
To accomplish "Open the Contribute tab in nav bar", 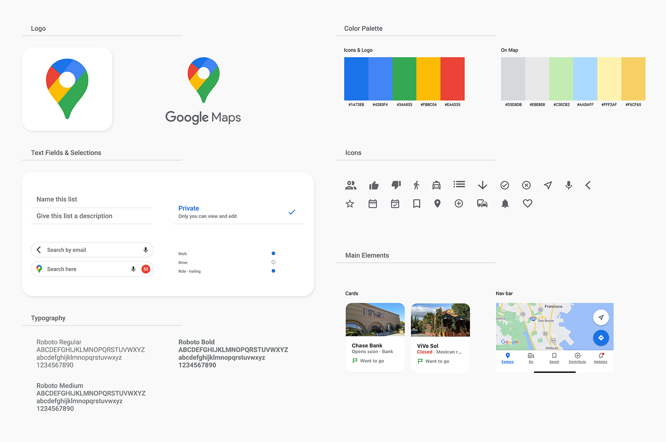I will tap(578, 358).
